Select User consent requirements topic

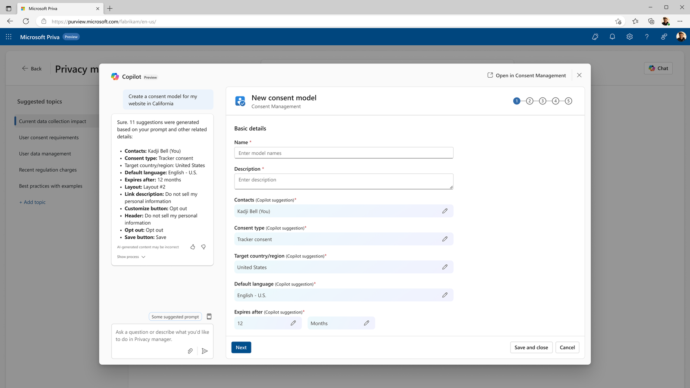coord(49,138)
